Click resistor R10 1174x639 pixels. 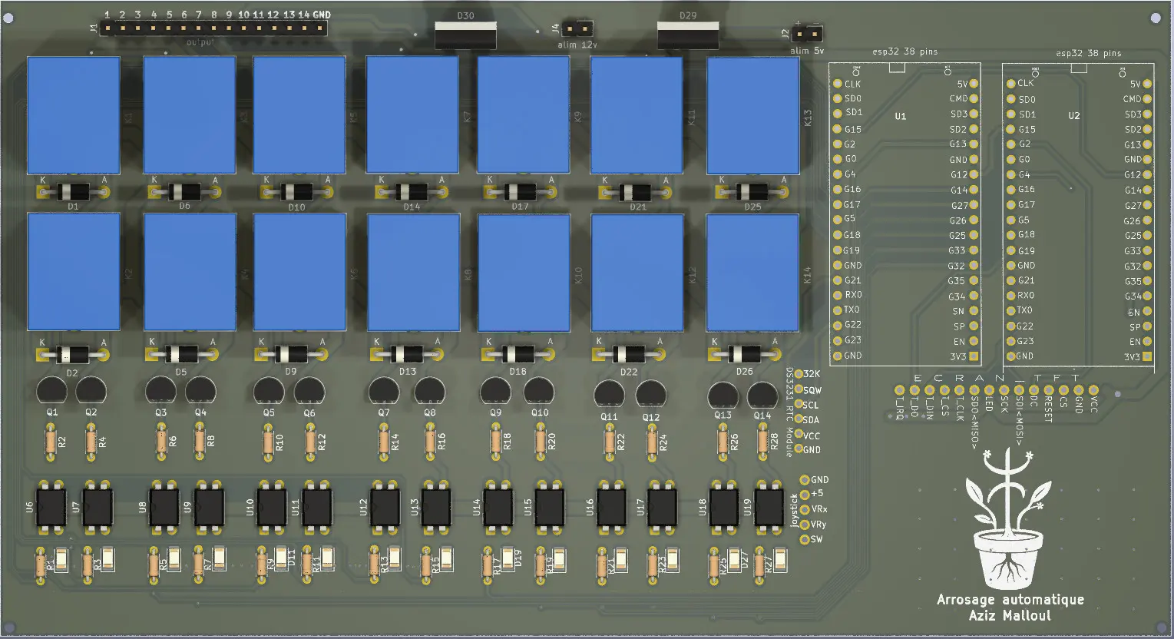click(x=268, y=442)
